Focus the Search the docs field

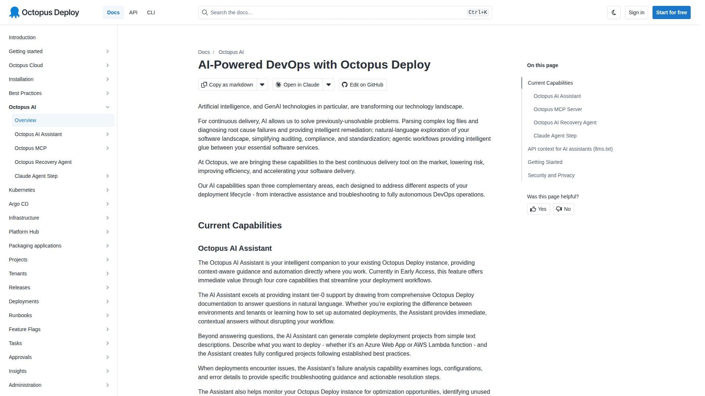click(345, 12)
